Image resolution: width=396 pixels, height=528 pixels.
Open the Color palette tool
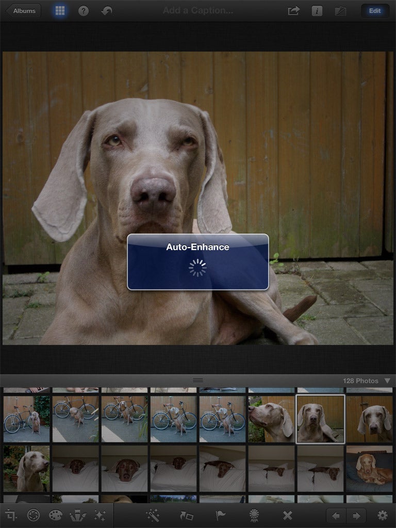[56, 515]
